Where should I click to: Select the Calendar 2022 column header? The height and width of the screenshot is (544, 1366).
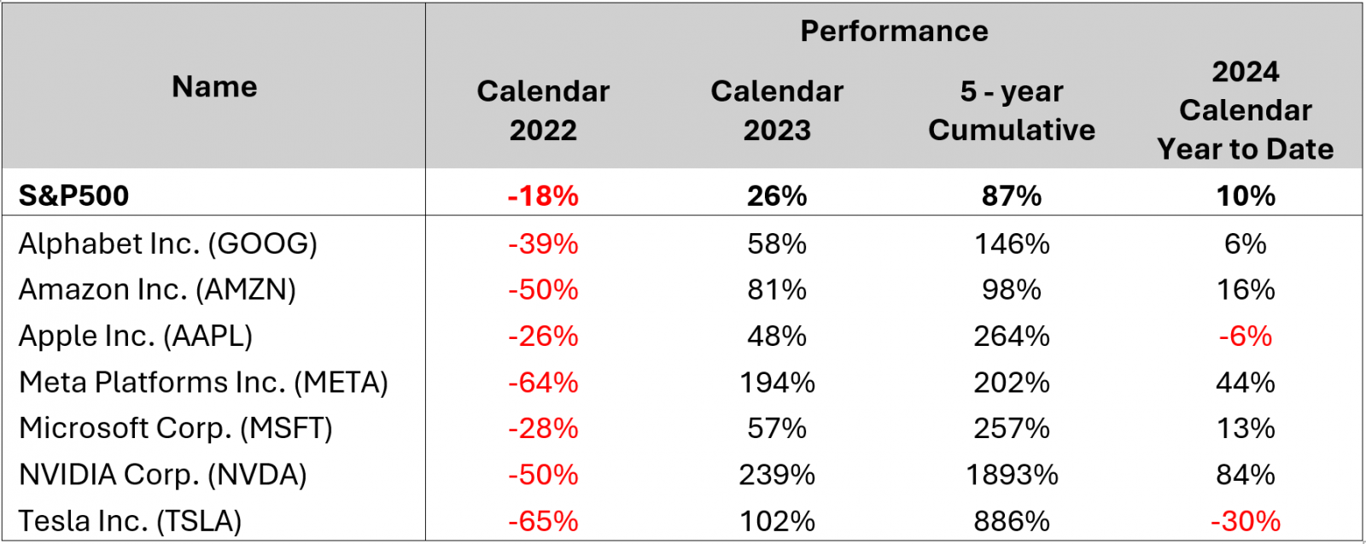tap(543, 110)
